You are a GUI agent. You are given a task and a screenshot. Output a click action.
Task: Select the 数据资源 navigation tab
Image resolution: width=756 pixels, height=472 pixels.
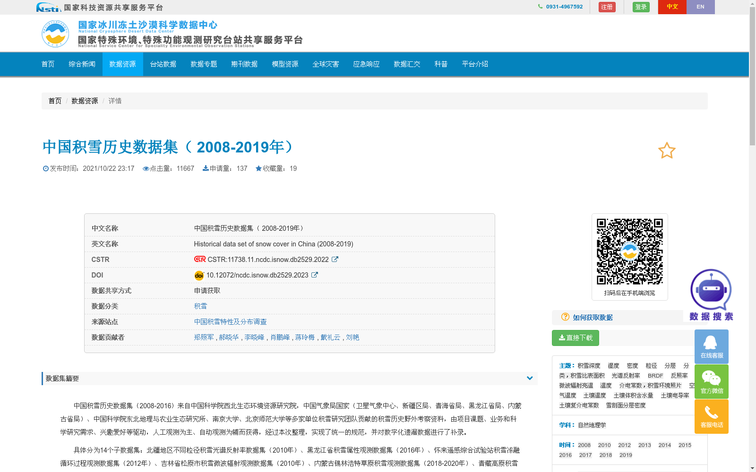[123, 64]
